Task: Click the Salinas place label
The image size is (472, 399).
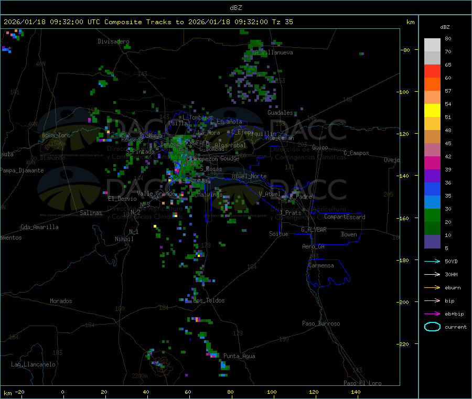Action: coord(91,213)
